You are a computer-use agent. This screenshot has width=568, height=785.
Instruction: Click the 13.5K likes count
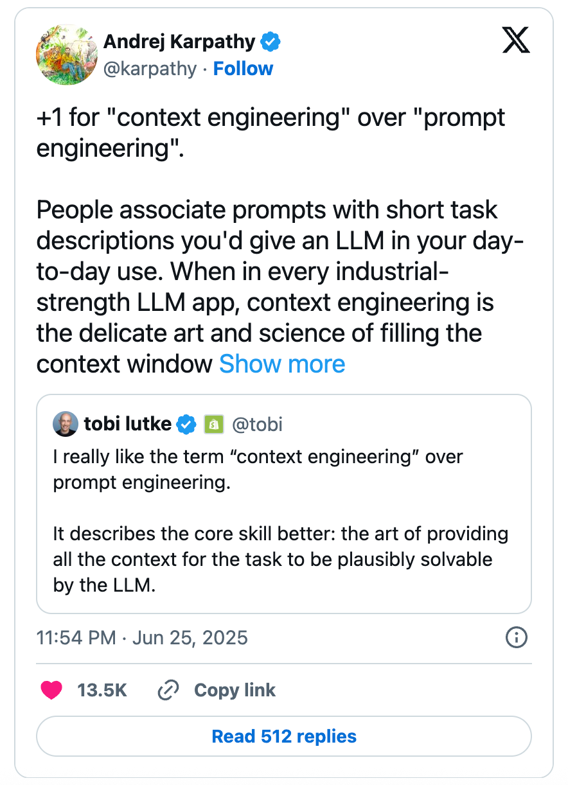tap(102, 691)
